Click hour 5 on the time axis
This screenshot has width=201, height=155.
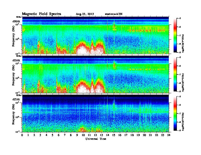(x=53, y=135)
